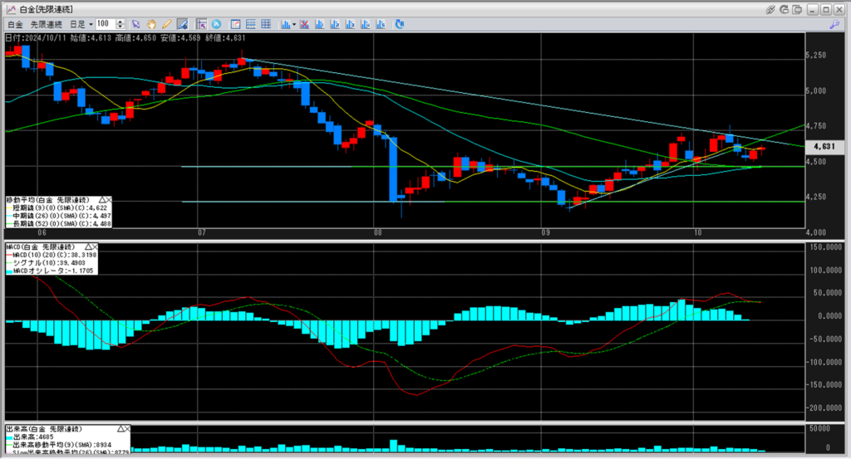This screenshot has width=851, height=459.
Task: Click the 日付:2024/10/11 info line
Action: (125, 38)
